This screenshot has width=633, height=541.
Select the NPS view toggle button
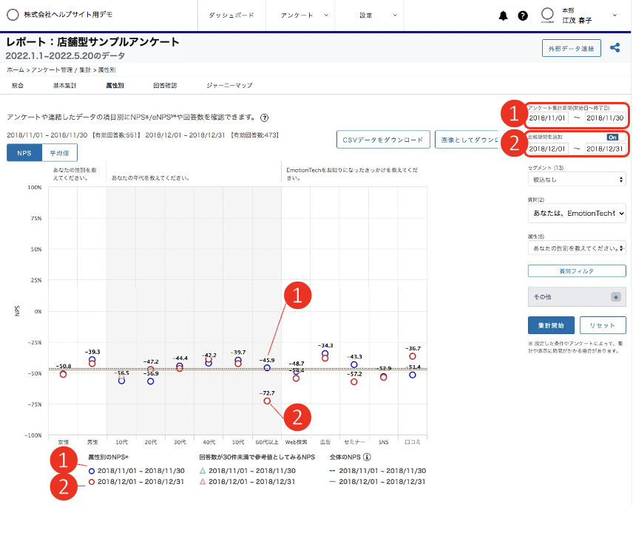click(24, 153)
